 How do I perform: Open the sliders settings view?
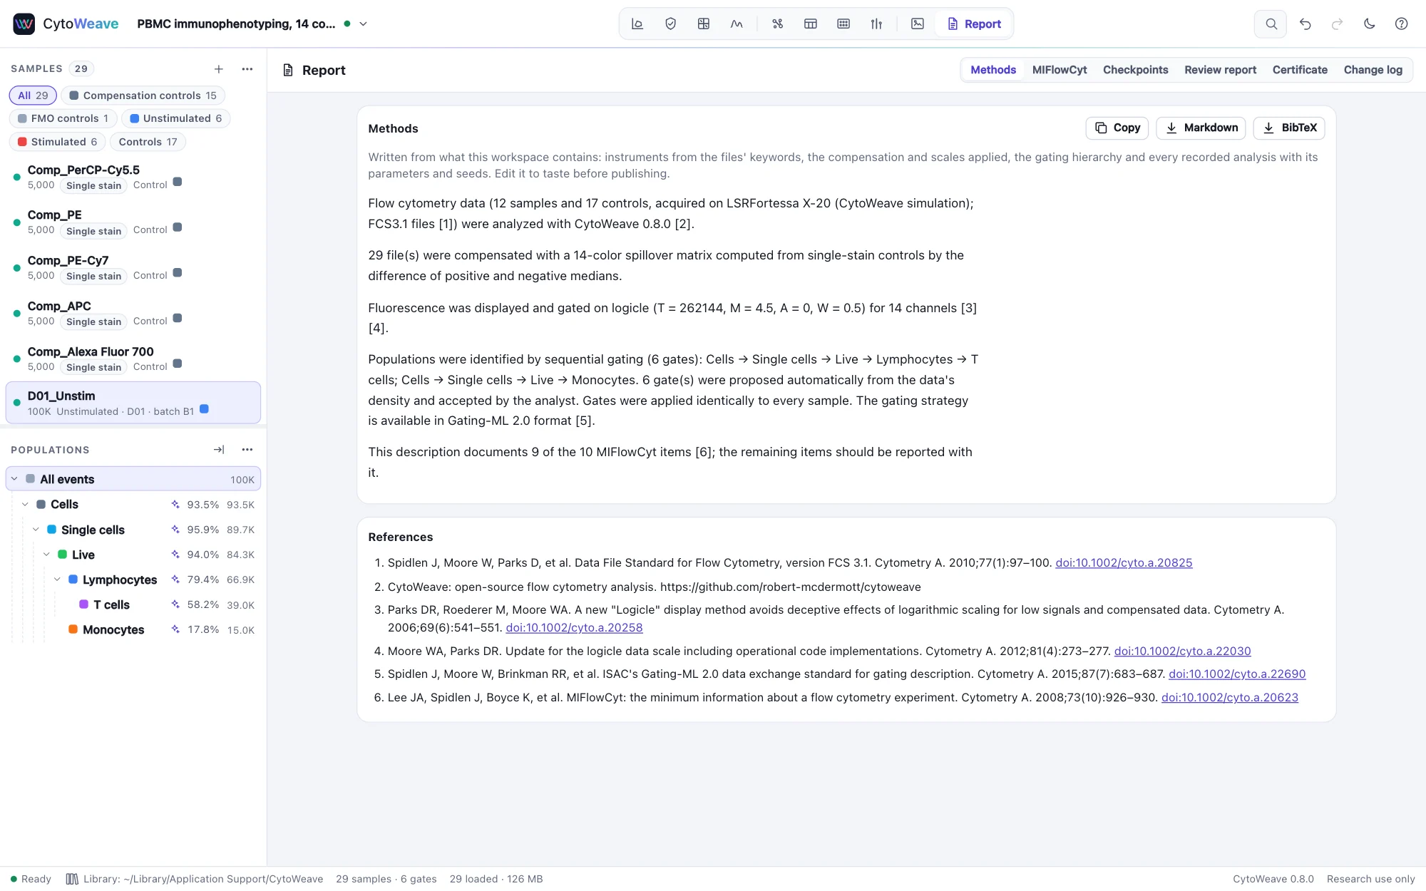[876, 24]
